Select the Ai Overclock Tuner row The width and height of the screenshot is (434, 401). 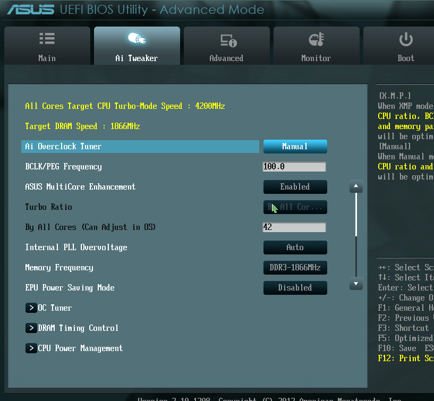point(140,147)
